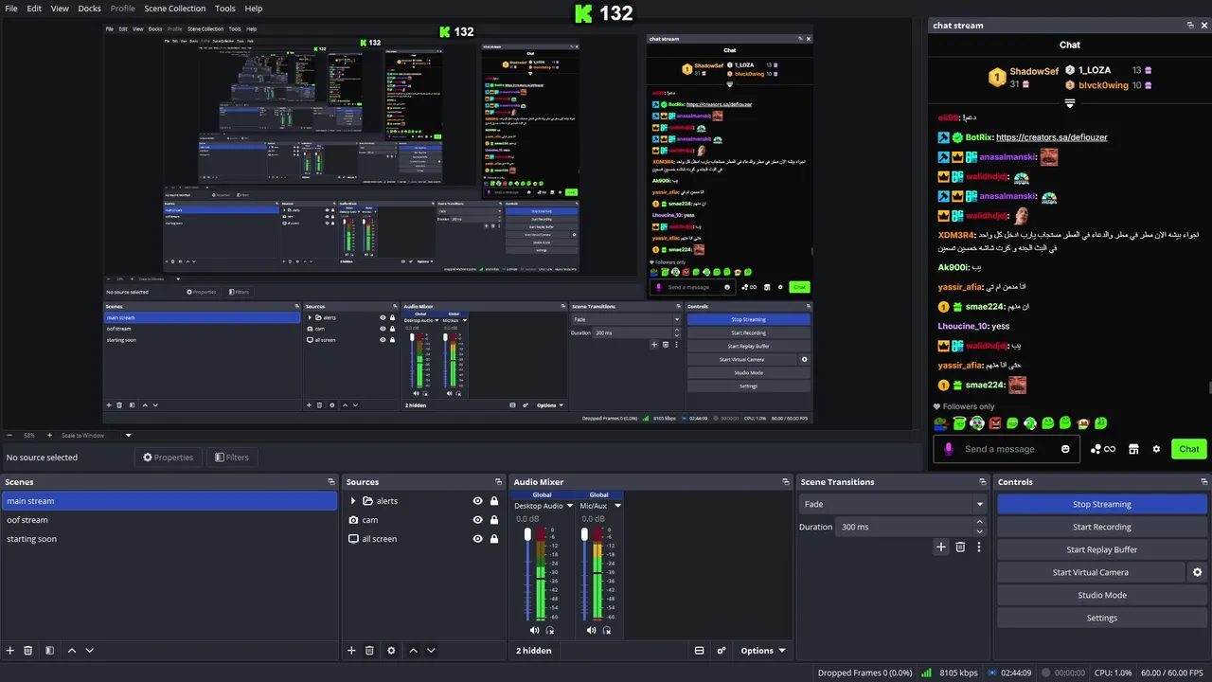Click Start Virtual Camera button

click(x=1091, y=572)
